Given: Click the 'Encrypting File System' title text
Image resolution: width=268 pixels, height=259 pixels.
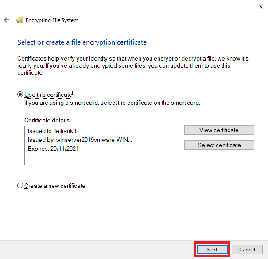Looking at the screenshot, I should [x=52, y=20].
